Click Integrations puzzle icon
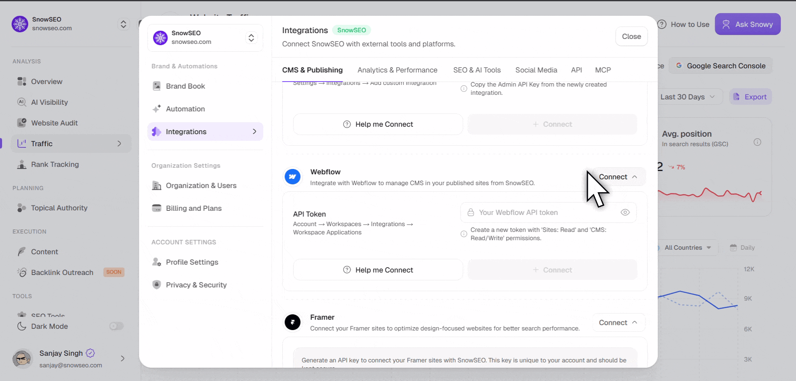Viewport: 796px width, 381px height. click(x=157, y=132)
